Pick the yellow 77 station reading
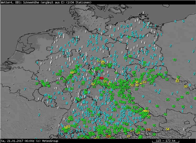 tap(128, 136)
